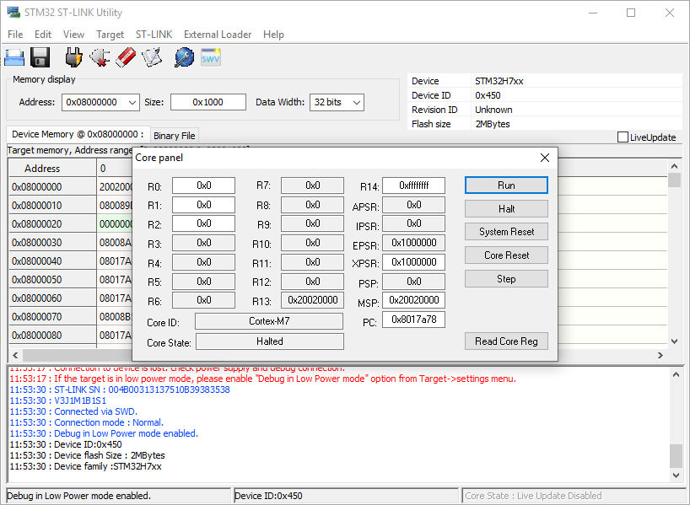The width and height of the screenshot is (690, 505).
Task: Open the ST-LINK menu
Action: pyautogui.click(x=154, y=35)
